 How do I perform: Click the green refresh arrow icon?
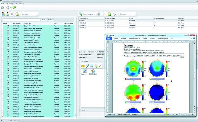coord(14,8)
